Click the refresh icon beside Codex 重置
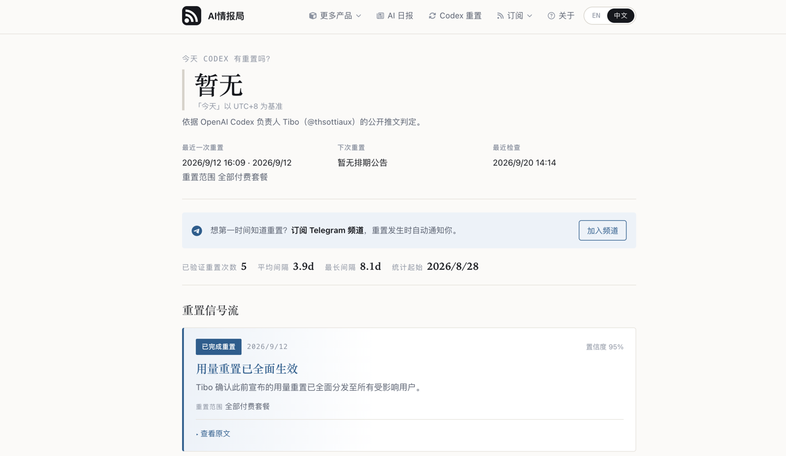786x456 pixels. (432, 16)
